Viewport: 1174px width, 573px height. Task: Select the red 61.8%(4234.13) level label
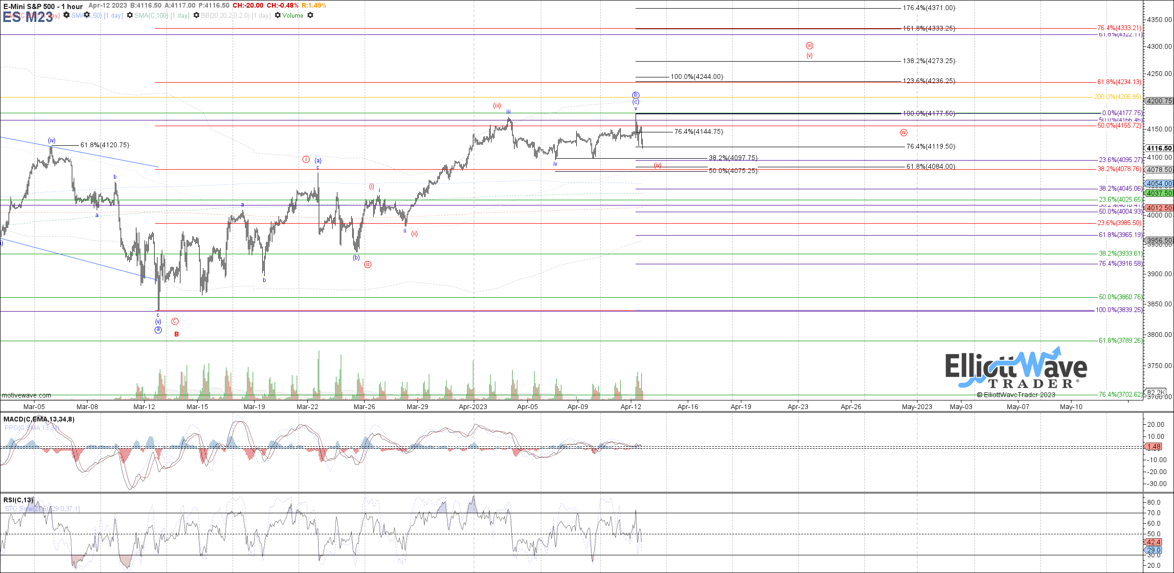pos(1119,82)
